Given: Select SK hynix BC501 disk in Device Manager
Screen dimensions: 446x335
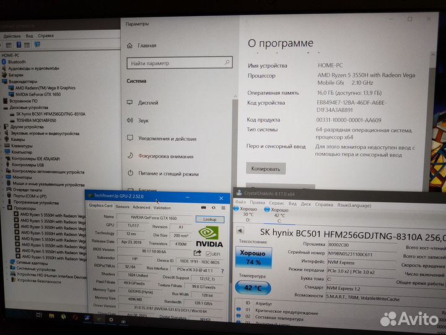Looking at the screenshot, I should click(51, 114).
